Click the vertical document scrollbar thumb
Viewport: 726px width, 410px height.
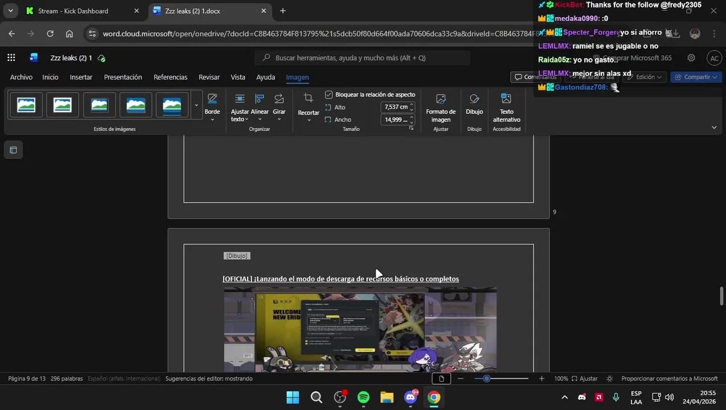(721, 296)
